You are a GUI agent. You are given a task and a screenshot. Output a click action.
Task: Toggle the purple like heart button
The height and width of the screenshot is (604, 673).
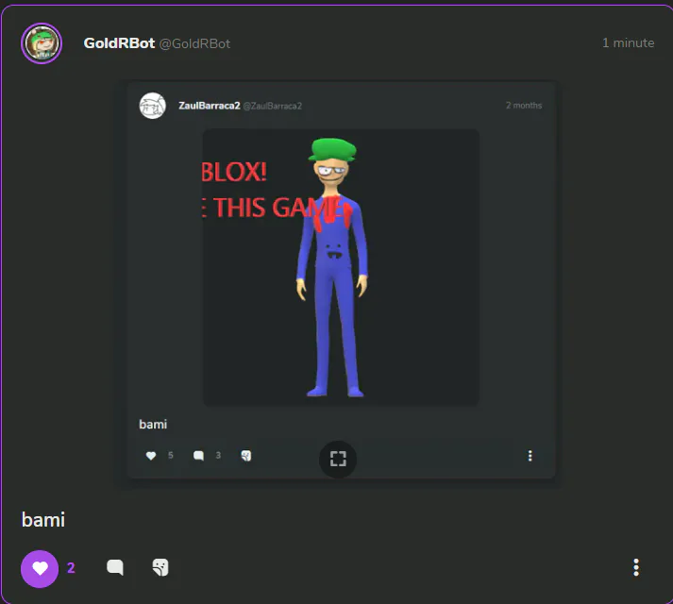40,569
